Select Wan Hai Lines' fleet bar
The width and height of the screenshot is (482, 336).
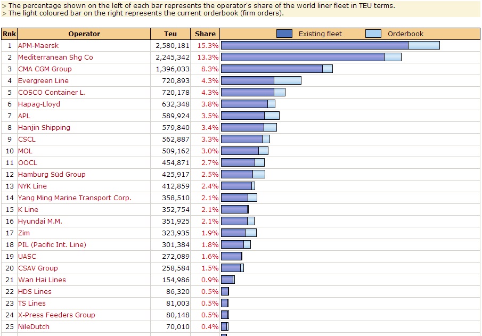coord(227,280)
